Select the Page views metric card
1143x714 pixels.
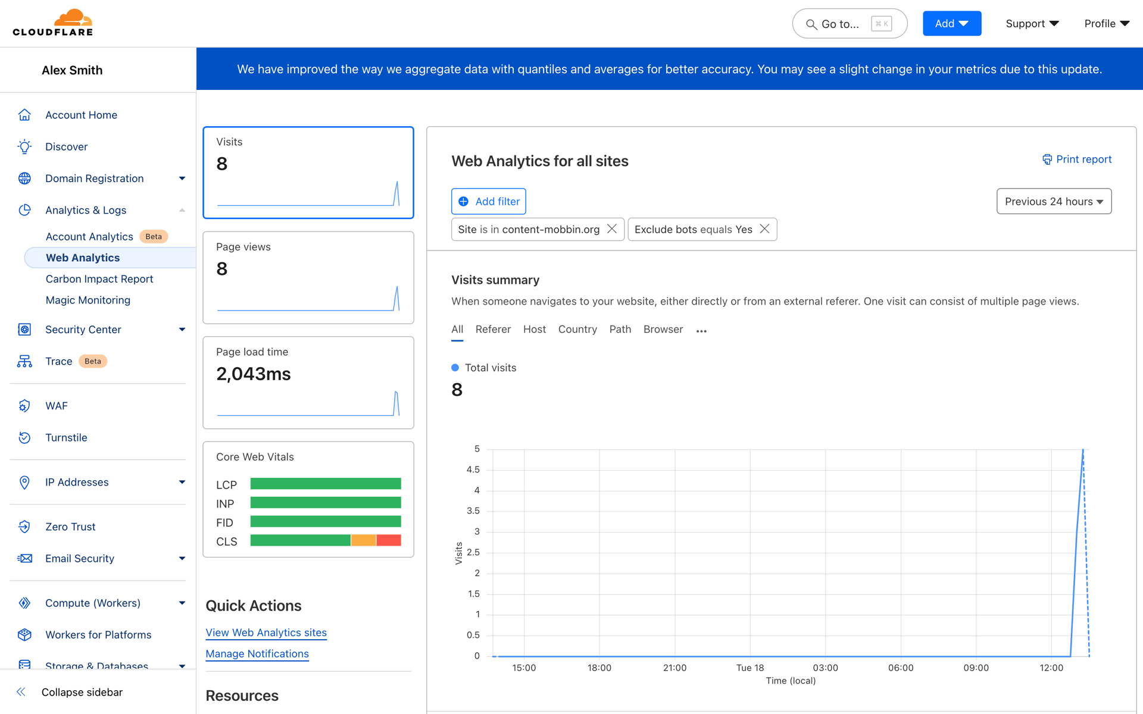(308, 277)
